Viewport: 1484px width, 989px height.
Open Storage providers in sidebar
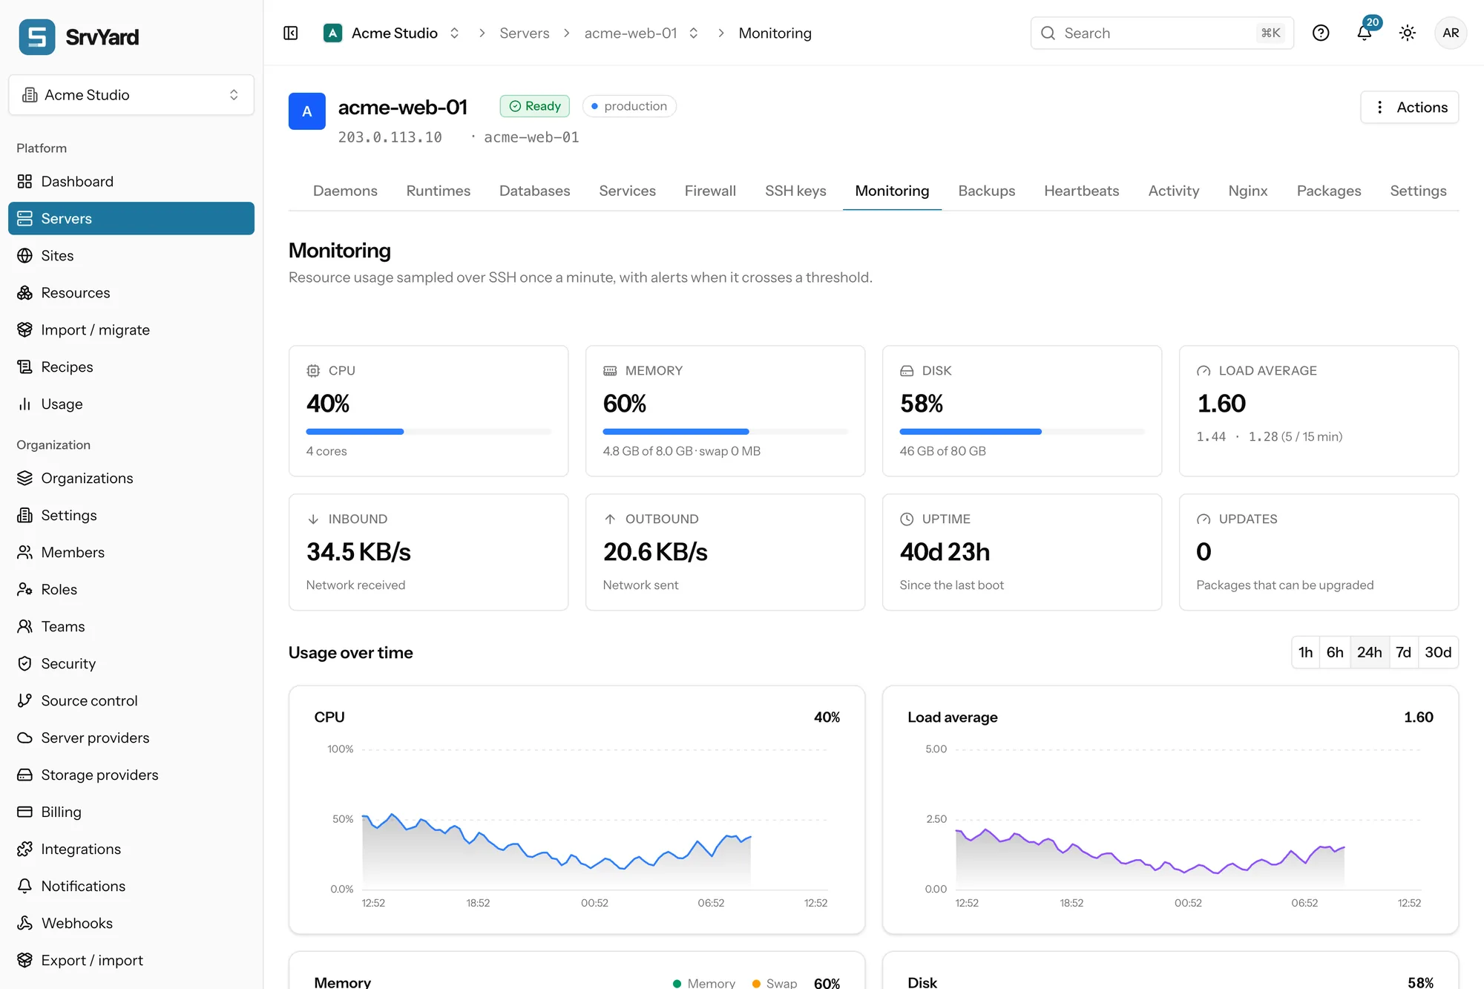tap(131, 775)
